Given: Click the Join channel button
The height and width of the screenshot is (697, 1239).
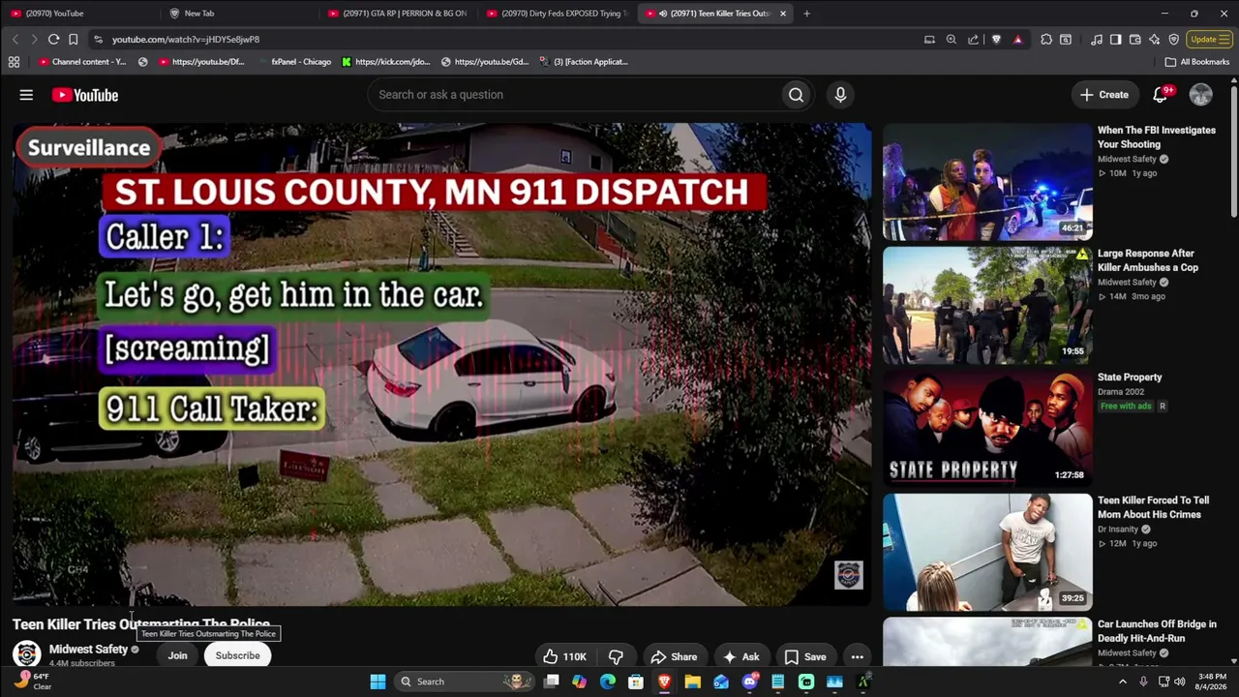Looking at the screenshot, I should pyautogui.click(x=177, y=655).
